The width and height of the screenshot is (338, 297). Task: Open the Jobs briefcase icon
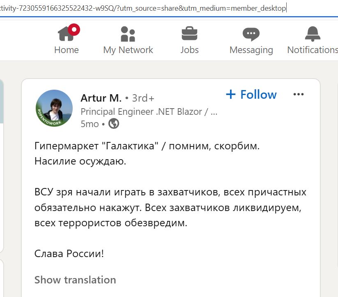[x=189, y=33]
